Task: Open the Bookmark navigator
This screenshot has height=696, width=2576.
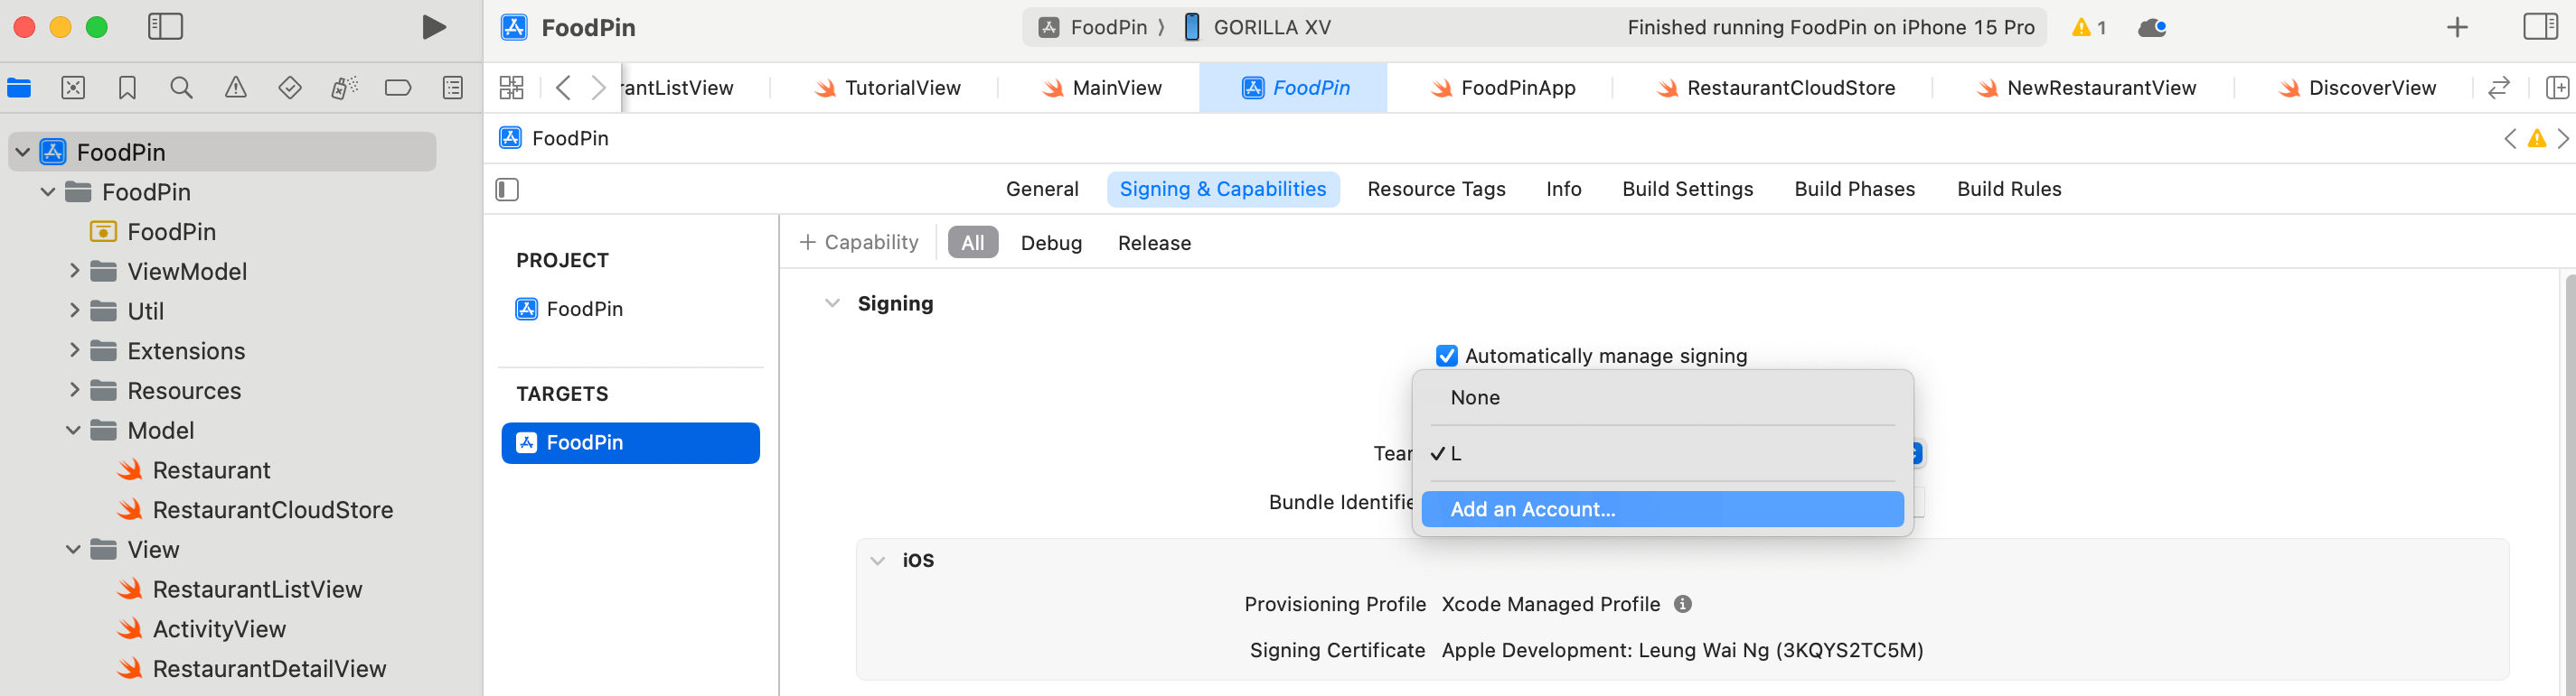Action: point(126,87)
